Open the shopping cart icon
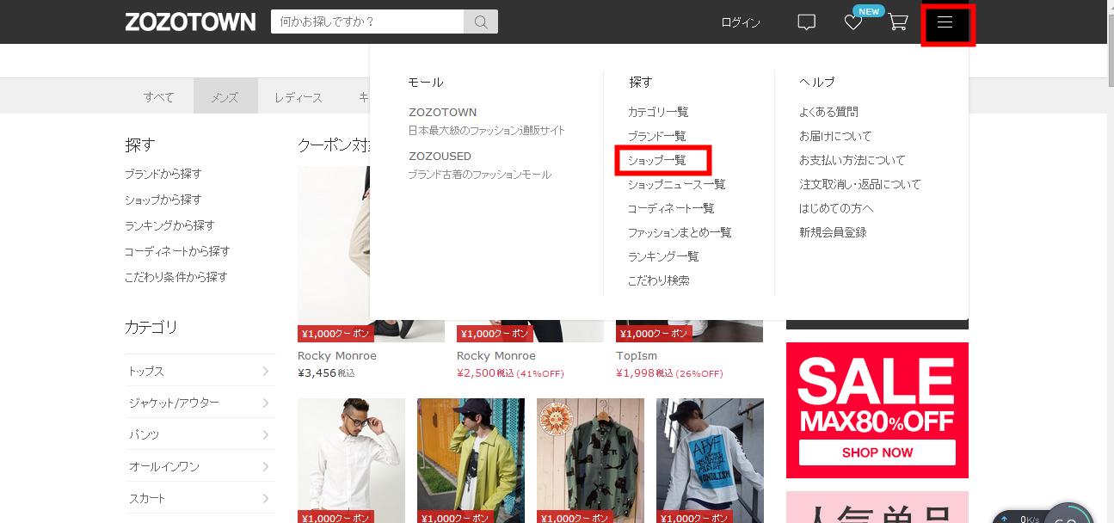 point(898,22)
